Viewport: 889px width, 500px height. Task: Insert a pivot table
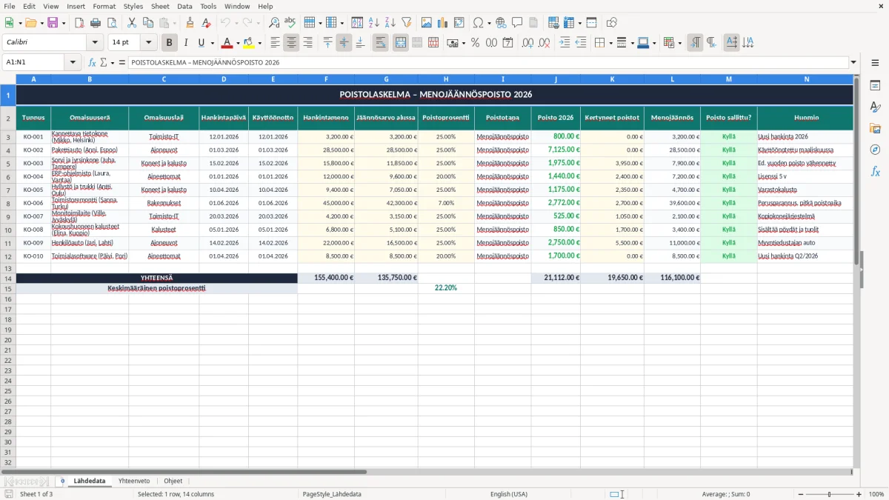[x=459, y=23]
